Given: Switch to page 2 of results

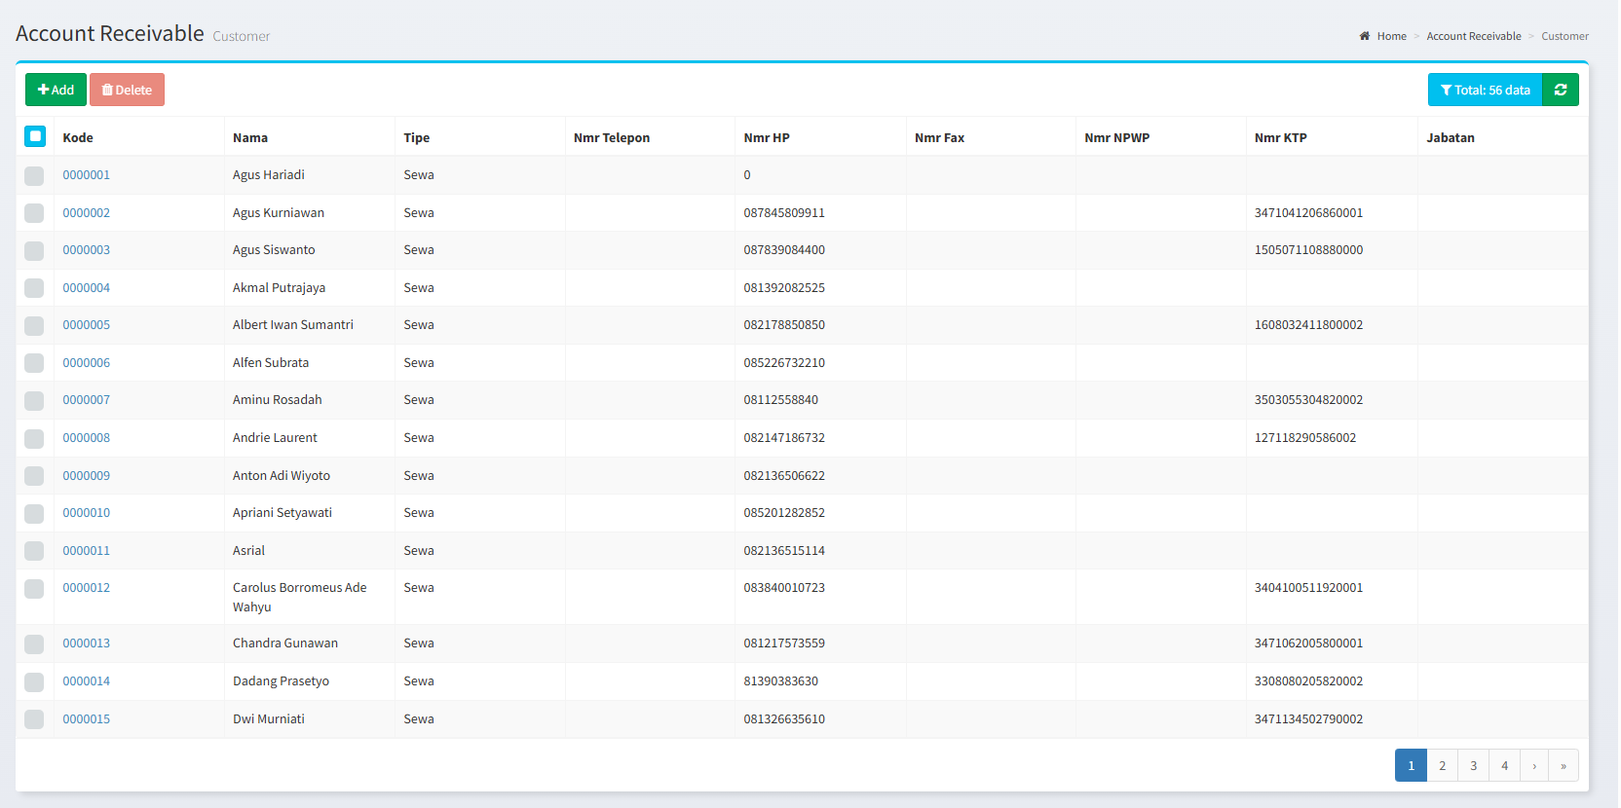Looking at the screenshot, I should coord(1442,765).
